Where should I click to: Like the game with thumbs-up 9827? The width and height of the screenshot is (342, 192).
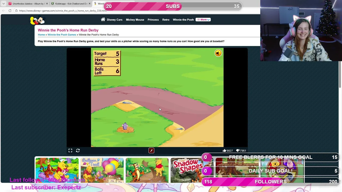[x=228, y=151]
